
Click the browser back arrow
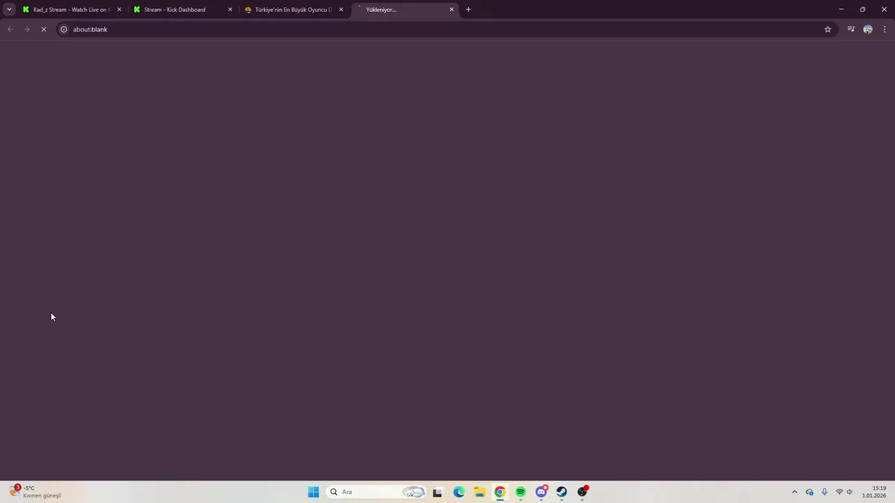click(10, 29)
